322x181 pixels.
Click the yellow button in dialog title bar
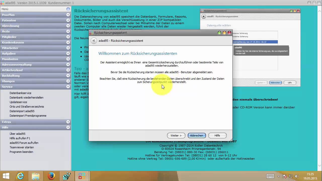tap(224, 33)
